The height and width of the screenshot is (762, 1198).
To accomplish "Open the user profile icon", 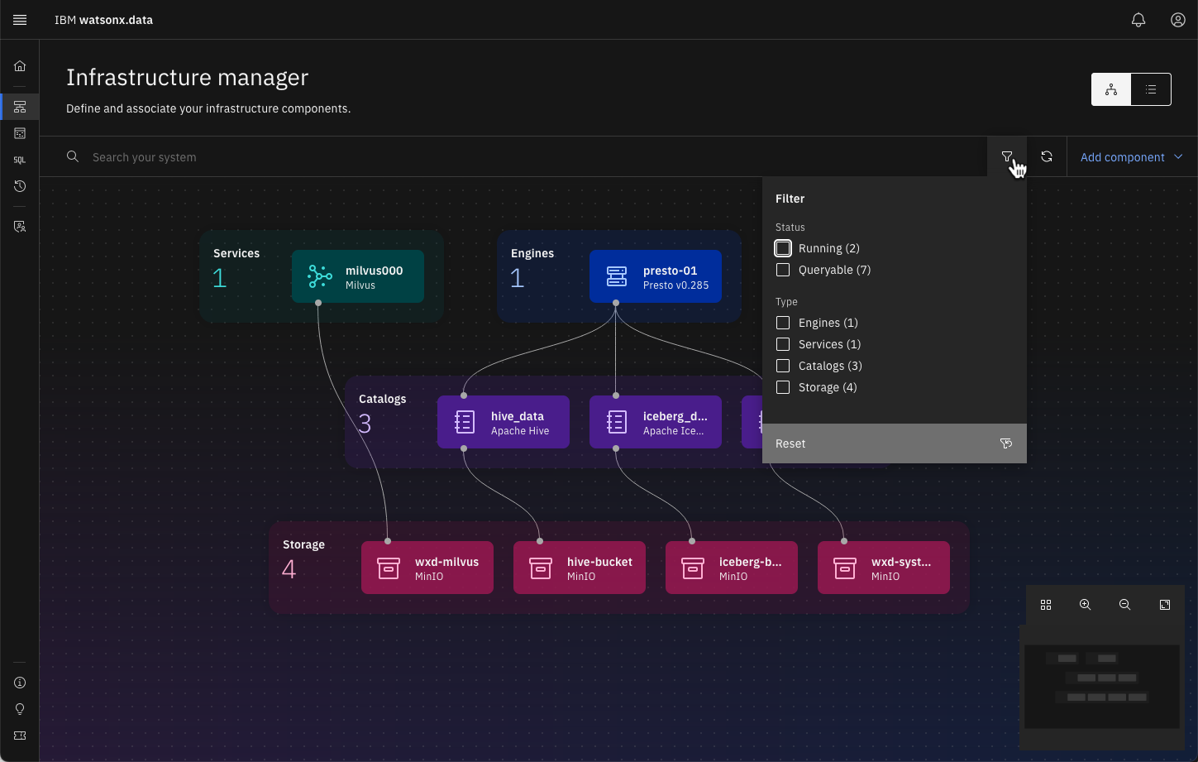I will tap(1178, 20).
